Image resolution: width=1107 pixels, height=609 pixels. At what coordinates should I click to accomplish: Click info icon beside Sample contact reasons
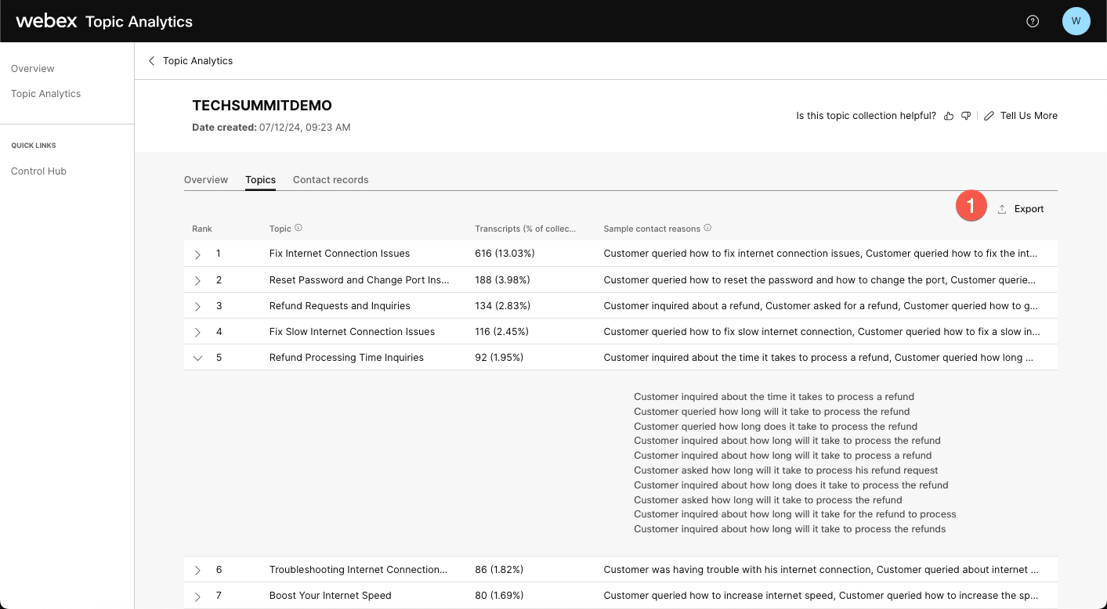pyautogui.click(x=707, y=229)
